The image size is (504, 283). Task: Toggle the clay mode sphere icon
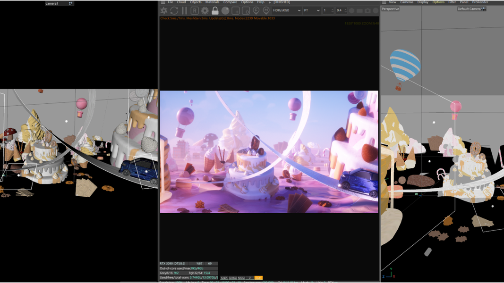pos(225,10)
